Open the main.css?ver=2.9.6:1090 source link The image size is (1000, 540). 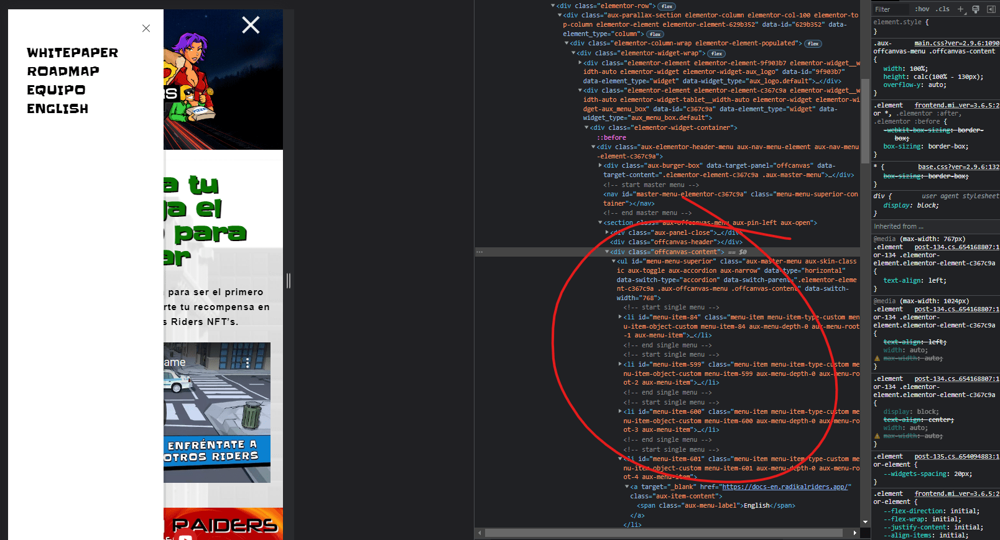(x=956, y=43)
